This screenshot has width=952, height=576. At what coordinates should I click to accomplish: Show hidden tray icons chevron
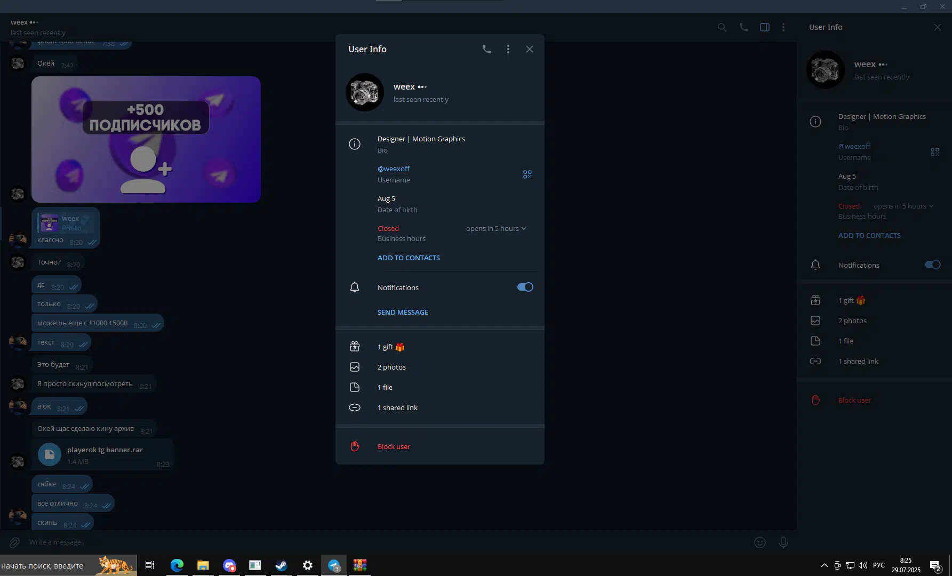pyautogui.click(x=824, y=565)
